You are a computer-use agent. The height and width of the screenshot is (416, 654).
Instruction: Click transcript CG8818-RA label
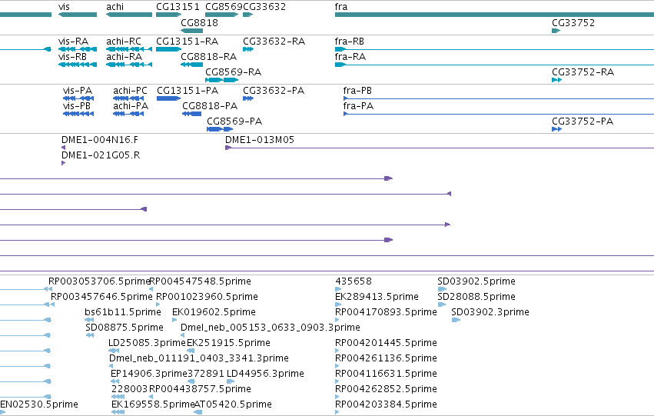click(x=208, y=57)
